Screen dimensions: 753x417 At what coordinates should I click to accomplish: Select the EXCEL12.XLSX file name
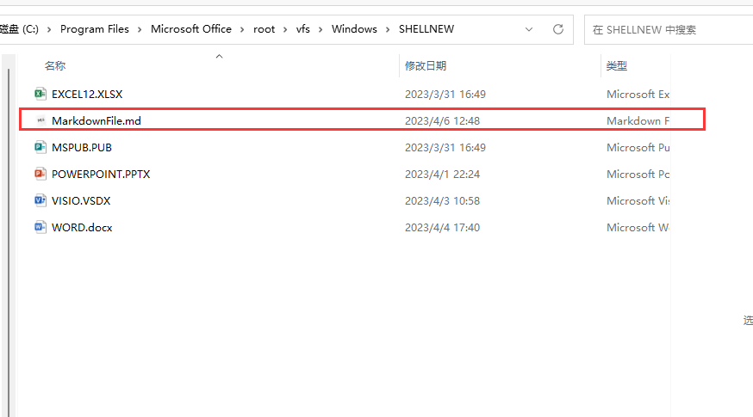87,94
